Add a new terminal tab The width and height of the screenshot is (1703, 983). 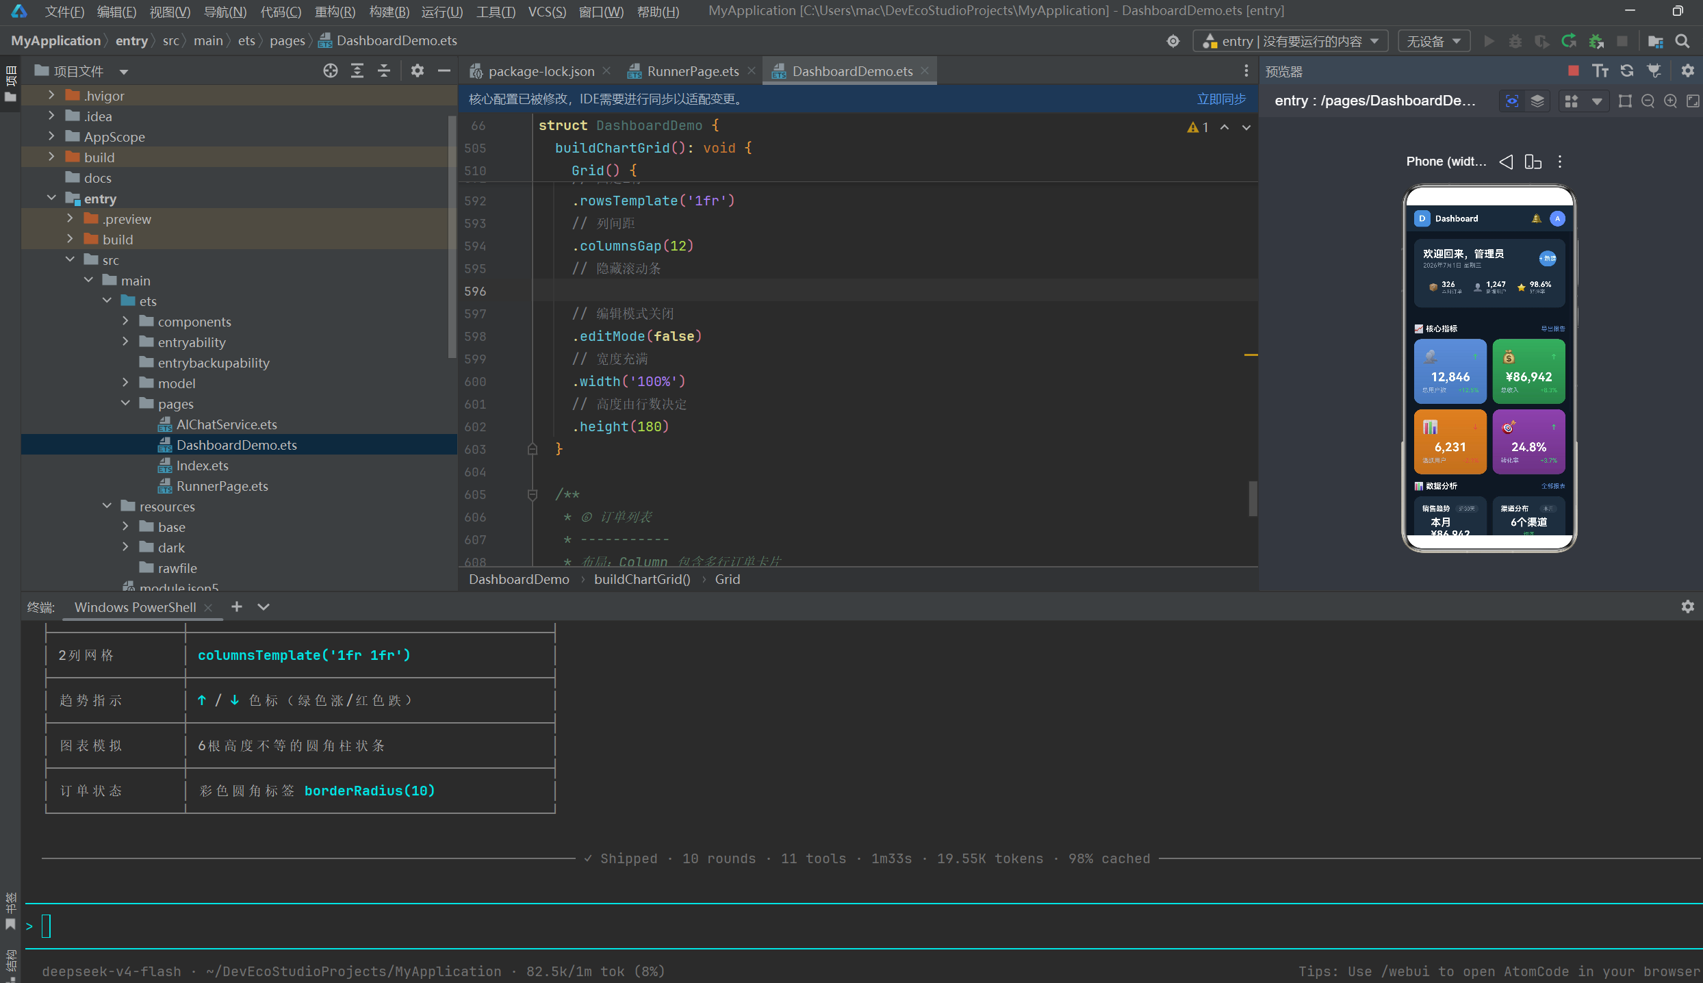coord(237,607)
